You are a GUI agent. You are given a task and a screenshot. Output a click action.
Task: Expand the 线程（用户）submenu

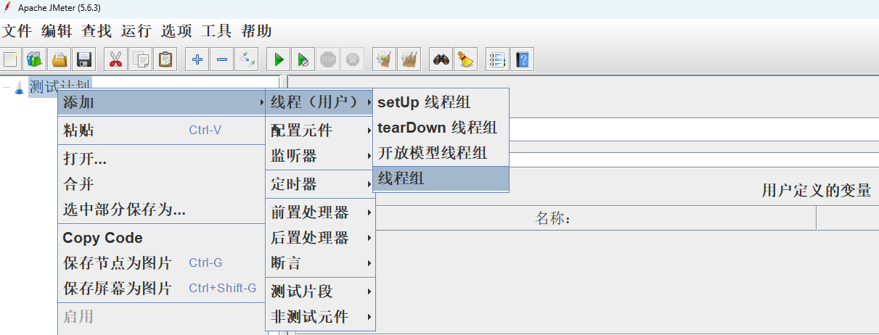click(320, 103)
